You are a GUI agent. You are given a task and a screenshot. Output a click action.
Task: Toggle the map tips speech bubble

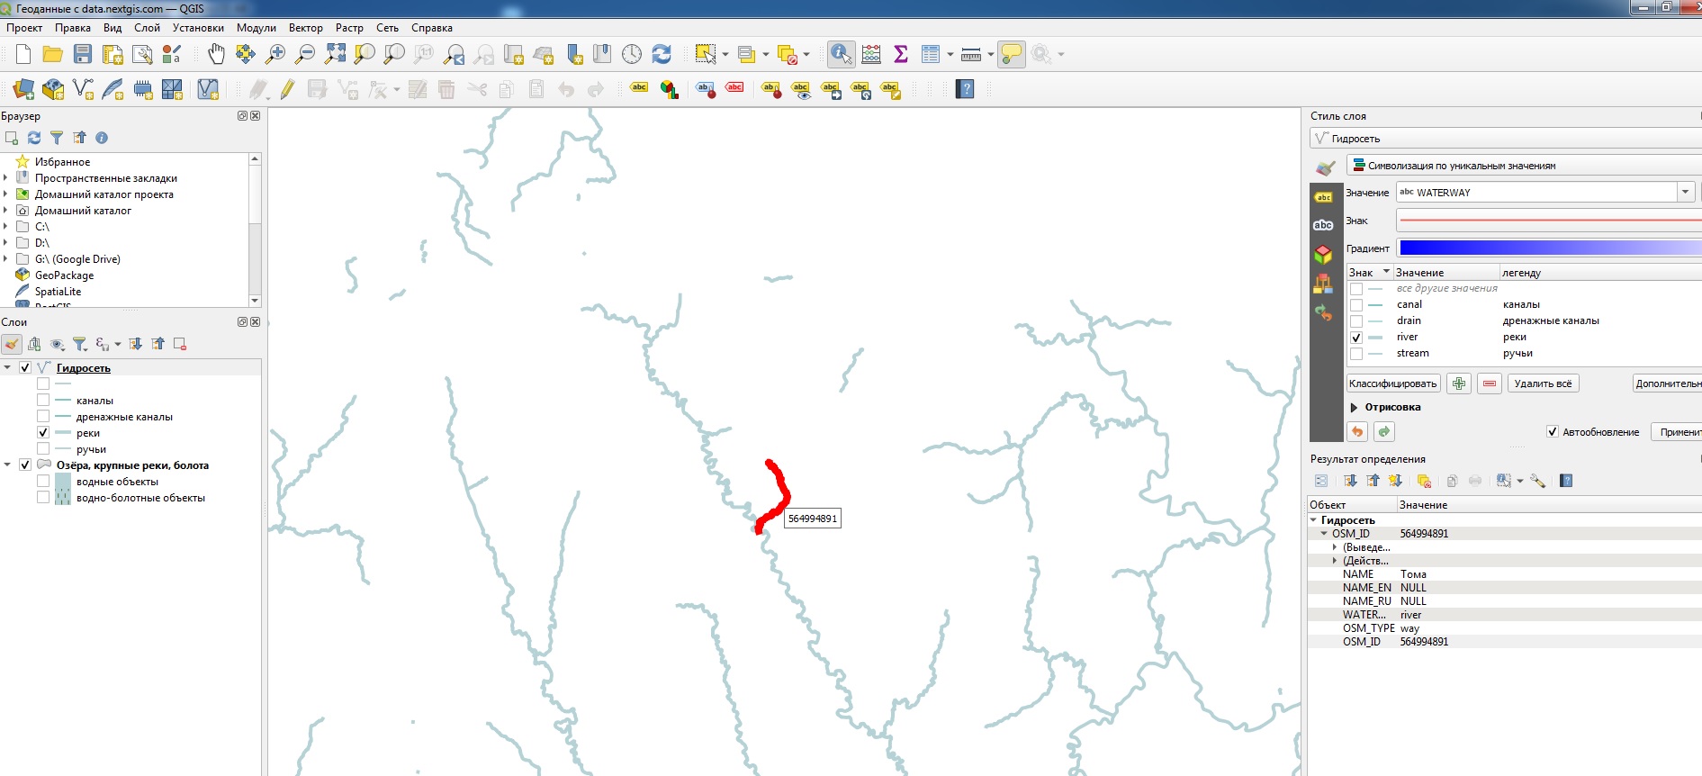pos(1012,55)
